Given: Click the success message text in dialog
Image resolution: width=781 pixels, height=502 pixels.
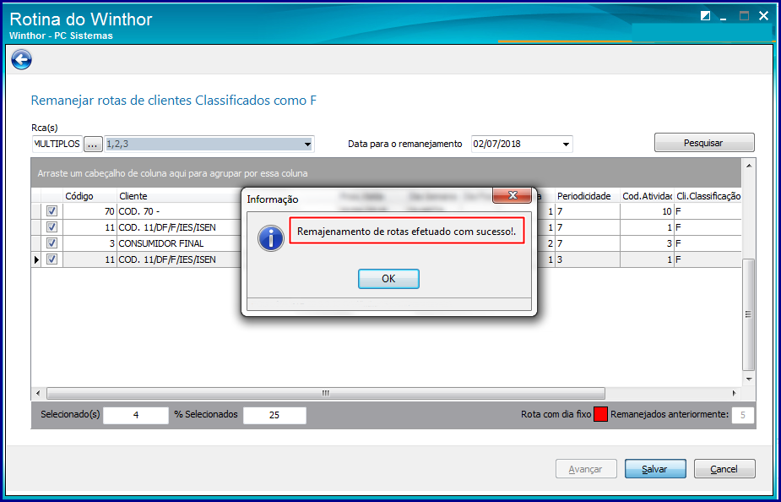Looking at the screenshot, I should click(406, 232).
